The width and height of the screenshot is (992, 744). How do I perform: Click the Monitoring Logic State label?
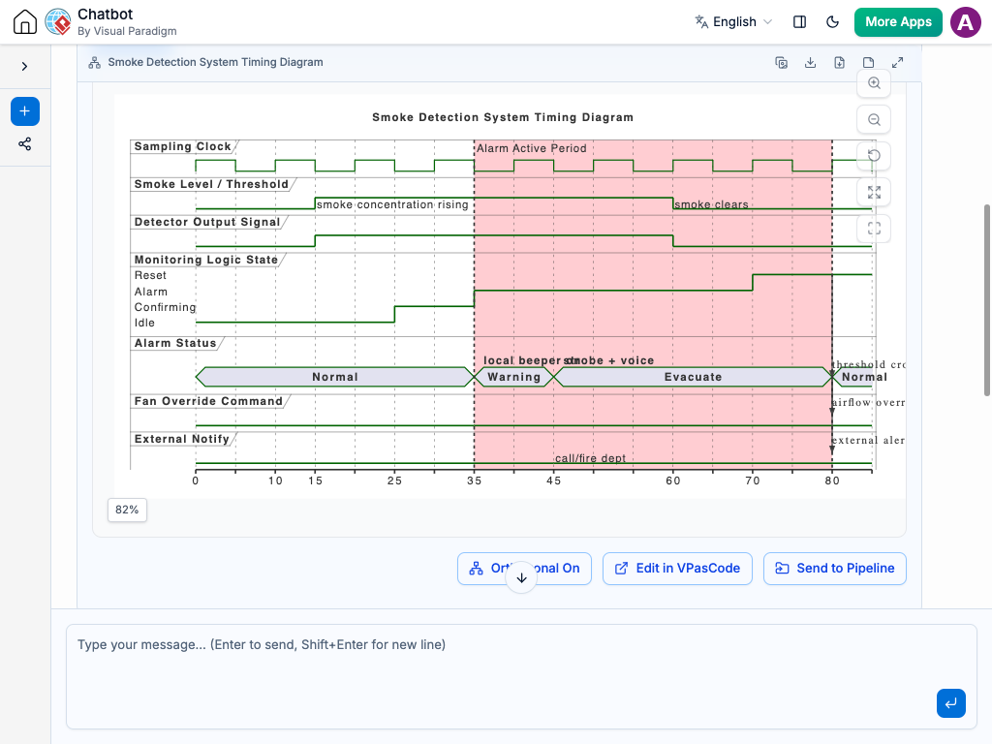click(205, 260)
